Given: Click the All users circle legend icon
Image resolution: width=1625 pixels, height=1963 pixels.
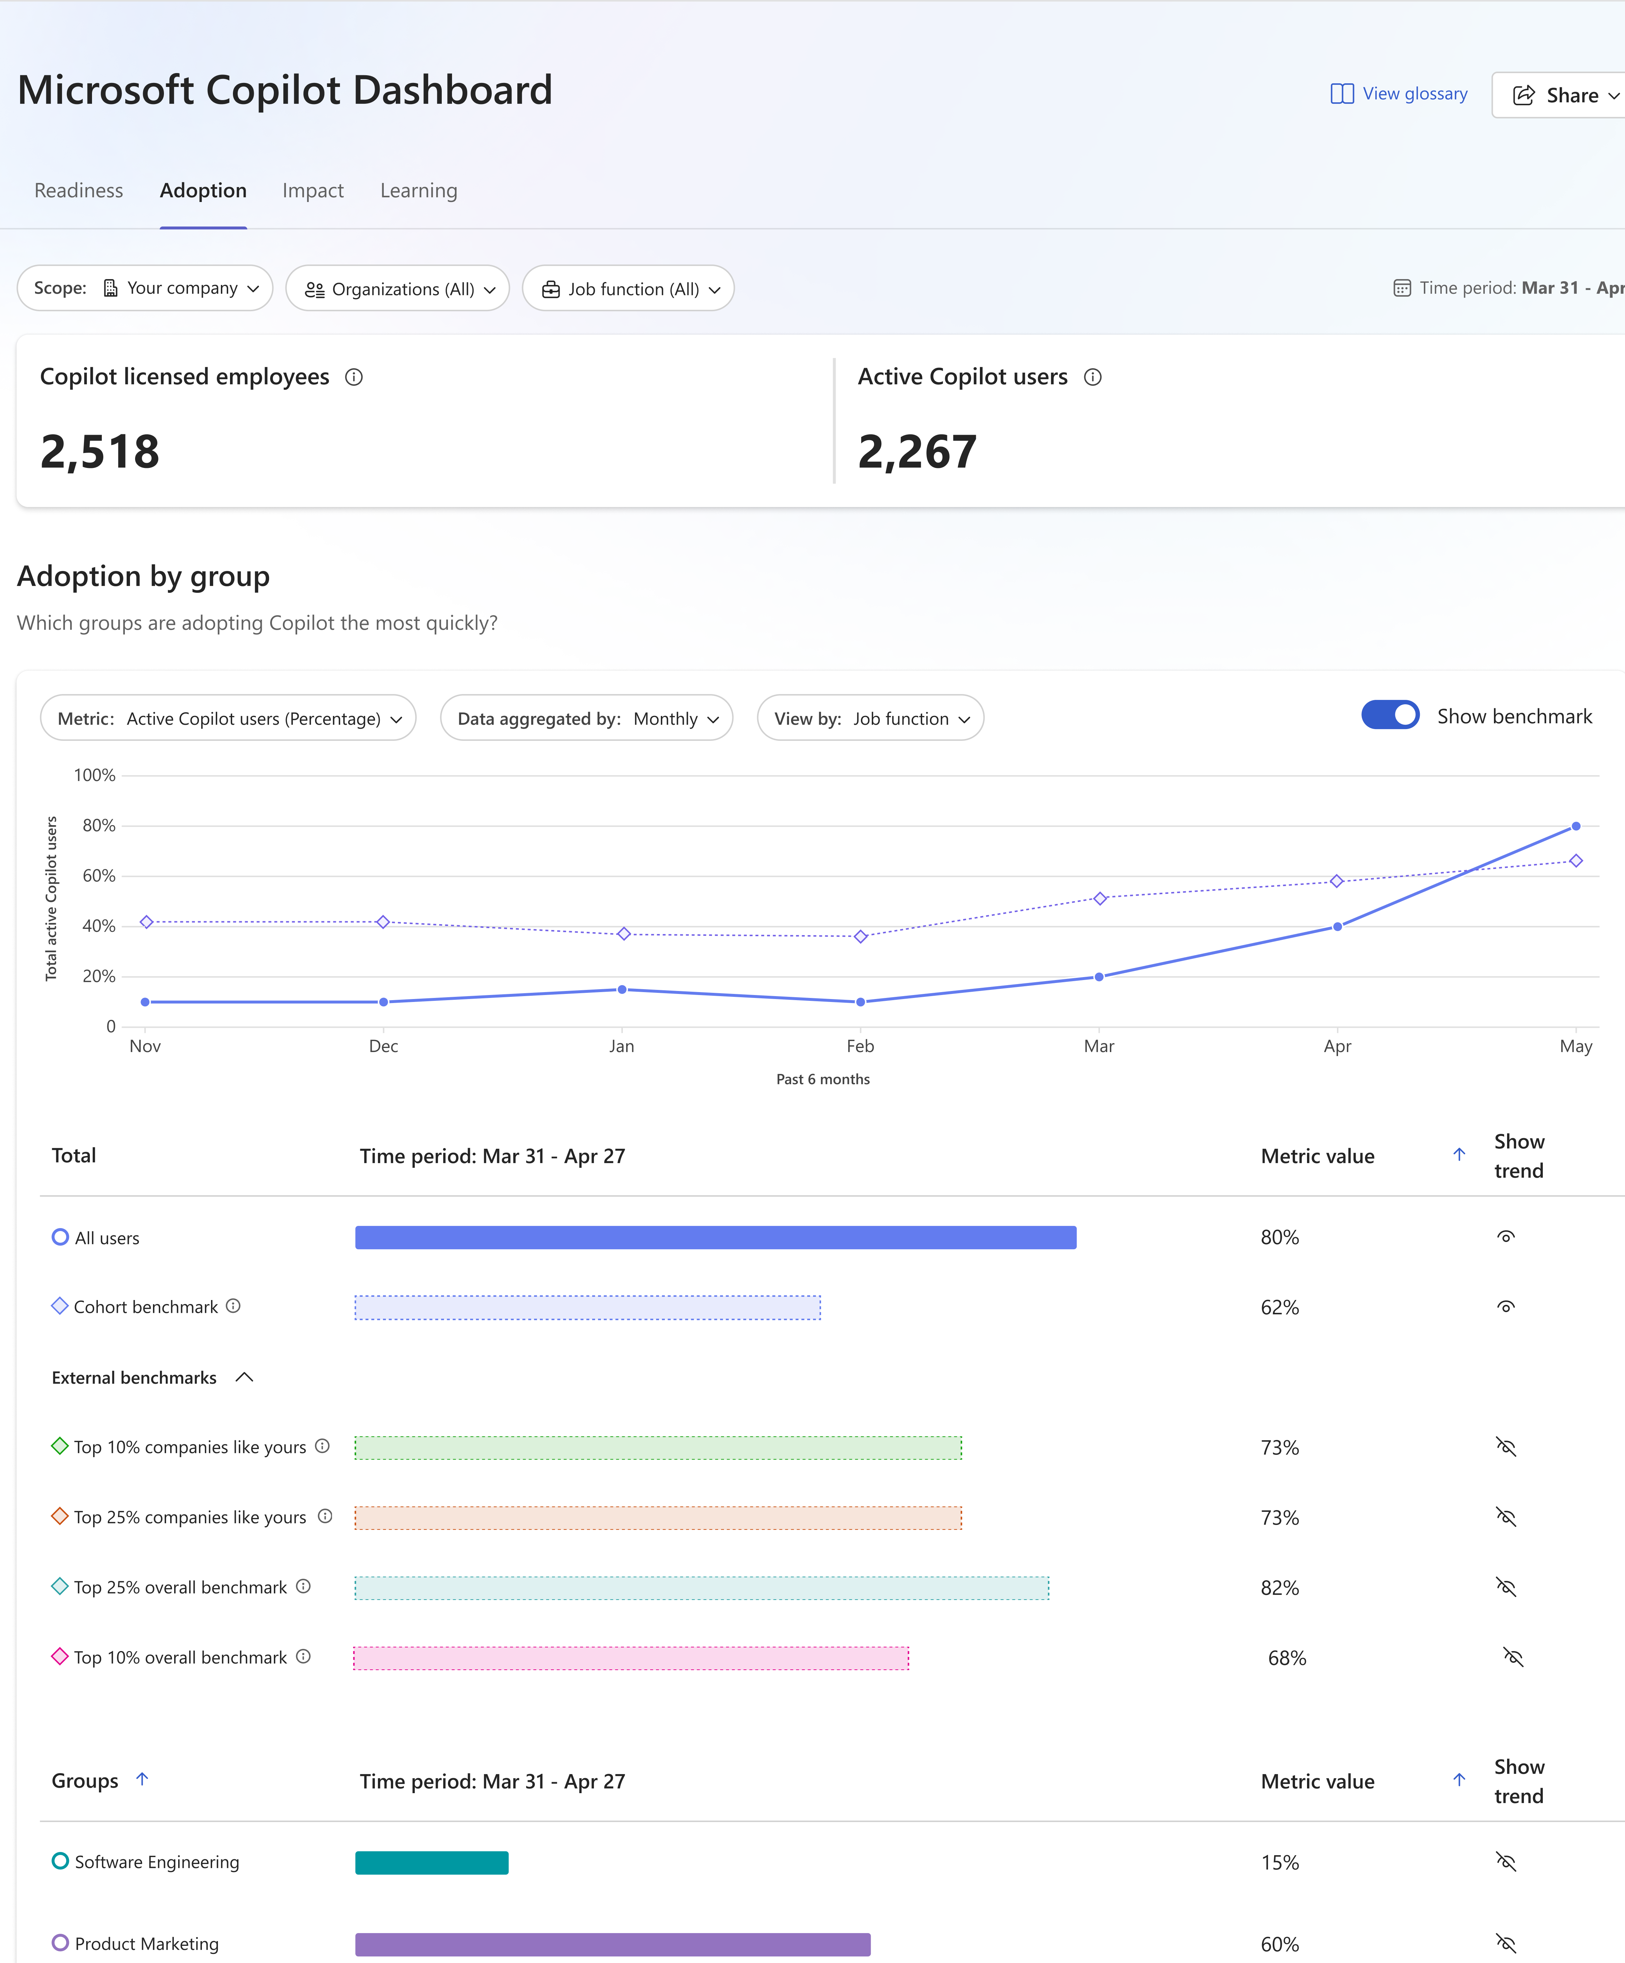Looking at the screenshot, I should (x=60, y=1237).
